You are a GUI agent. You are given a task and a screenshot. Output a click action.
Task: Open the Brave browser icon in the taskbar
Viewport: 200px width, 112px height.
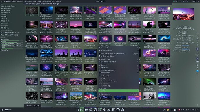click(95, 110)
